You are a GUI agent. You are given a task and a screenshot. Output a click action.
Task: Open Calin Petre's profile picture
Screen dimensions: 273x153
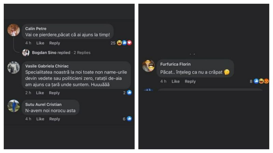click(x=14, y=30)
